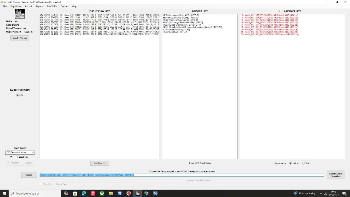Click the taskbar clock and date

coord(334,194)
